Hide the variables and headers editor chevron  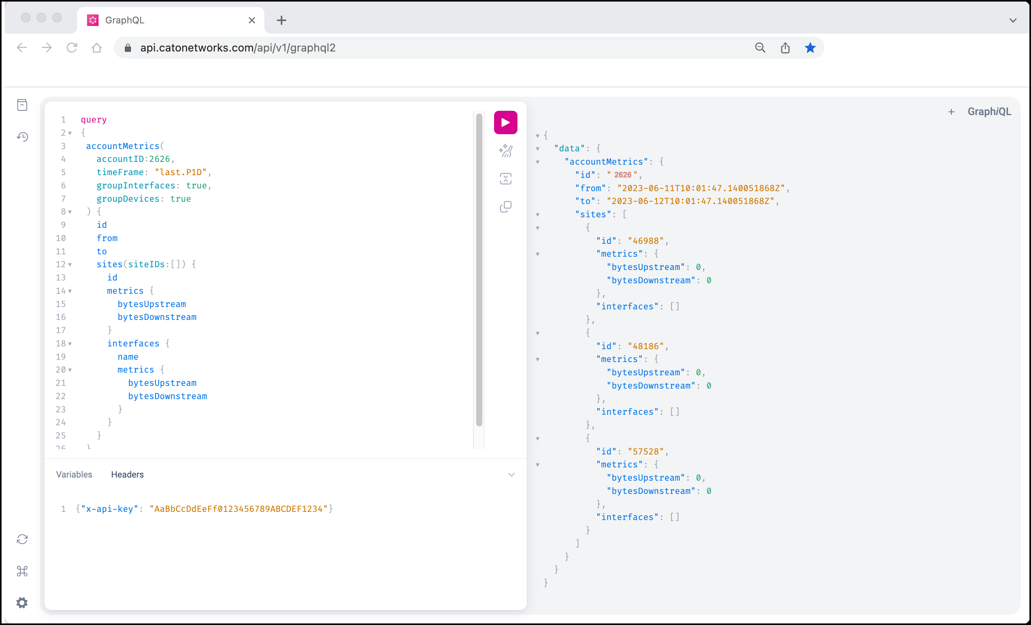tap(511, 475)
